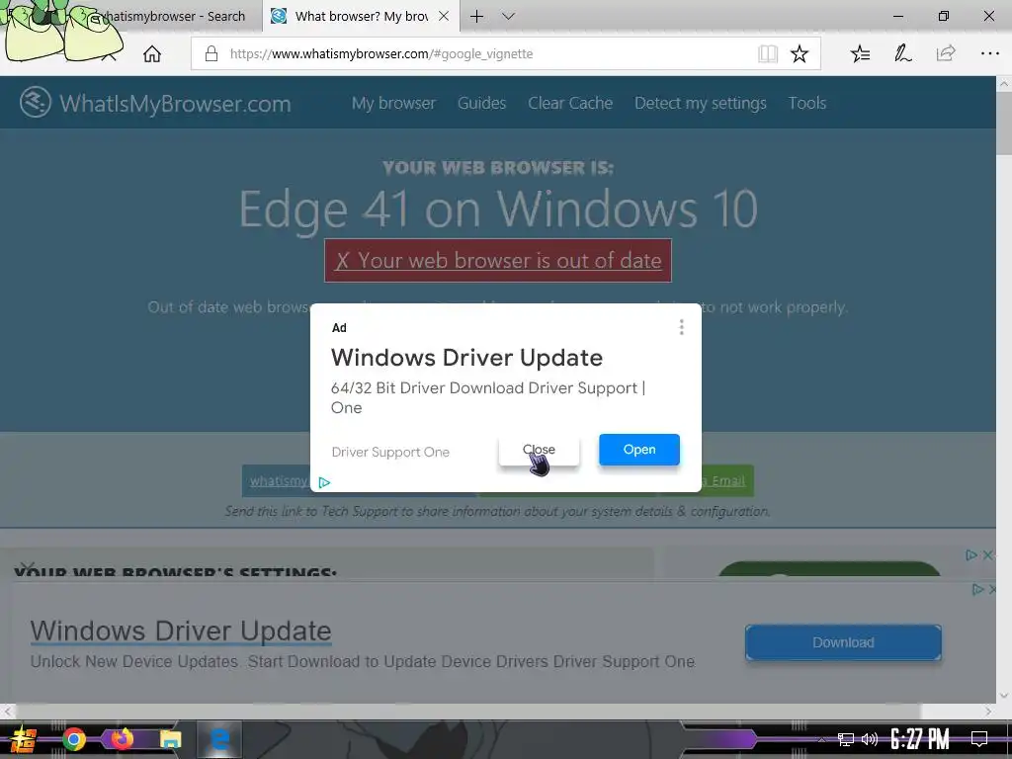Open File Explorer from taskbar

pyautogui.click(x=171, y=739)
